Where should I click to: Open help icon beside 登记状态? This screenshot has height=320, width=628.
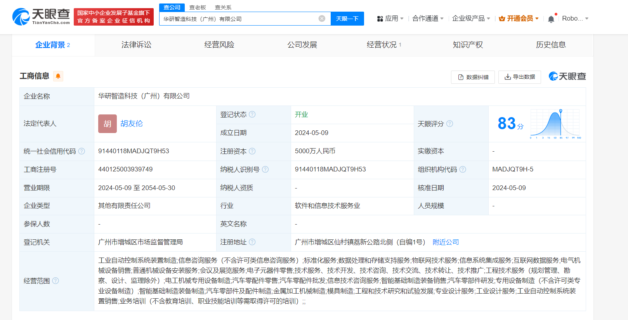pos(252,114)
